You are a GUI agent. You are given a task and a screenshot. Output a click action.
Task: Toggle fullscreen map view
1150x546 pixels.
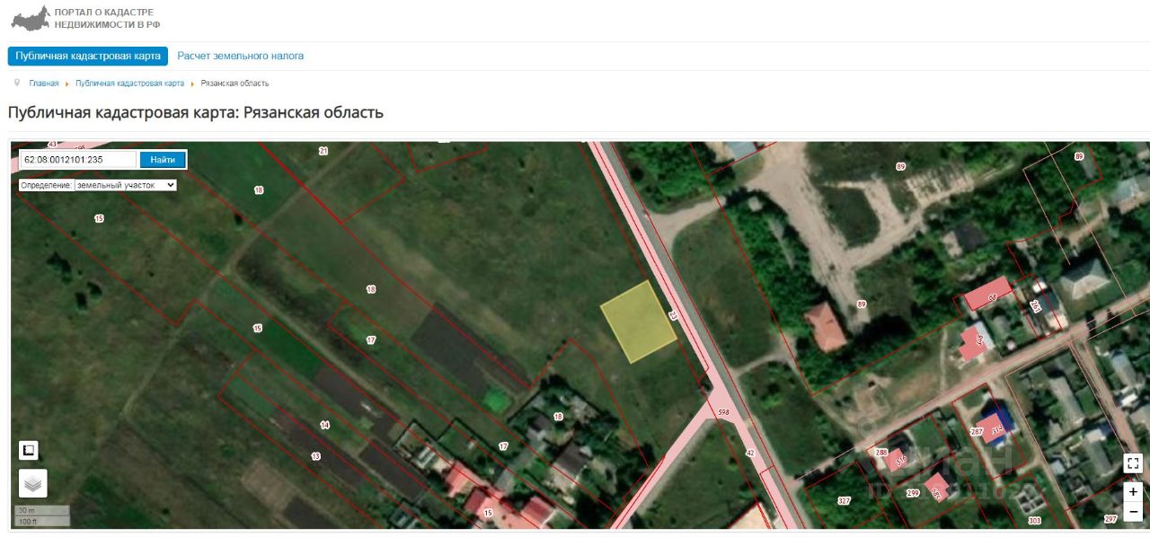pyautogui.click(x=1133, y=463)
